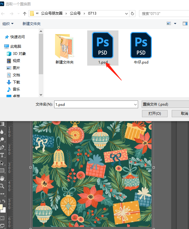Open the white background color picker

coord(4,210)
